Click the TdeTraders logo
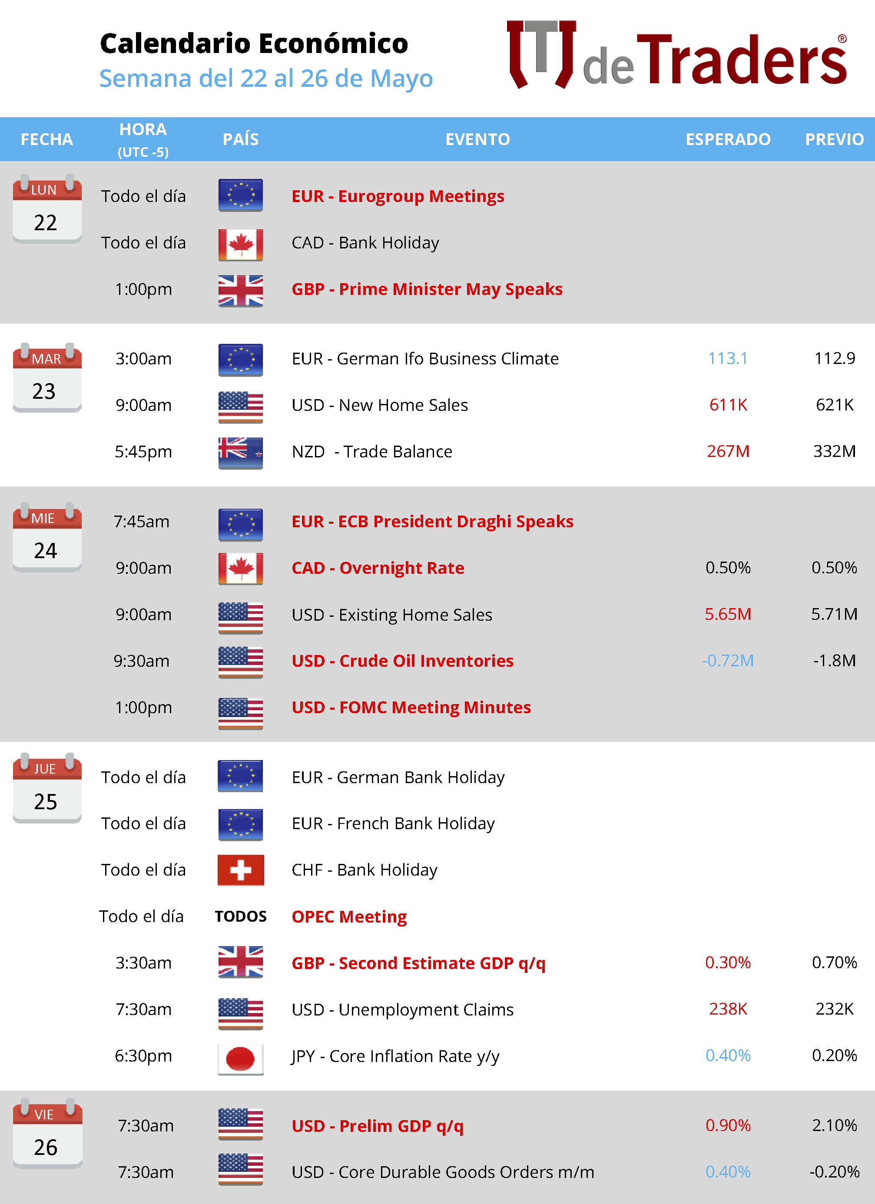 pos(677,55)
